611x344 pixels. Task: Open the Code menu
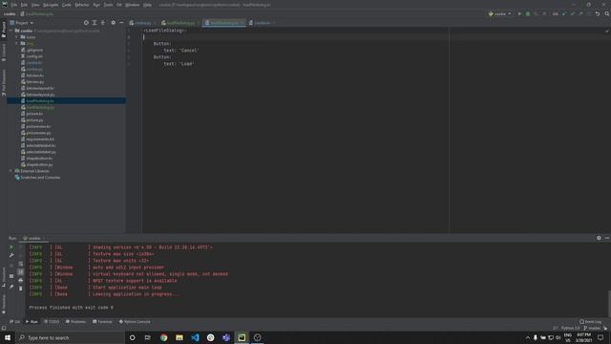(x=67, y=5)
